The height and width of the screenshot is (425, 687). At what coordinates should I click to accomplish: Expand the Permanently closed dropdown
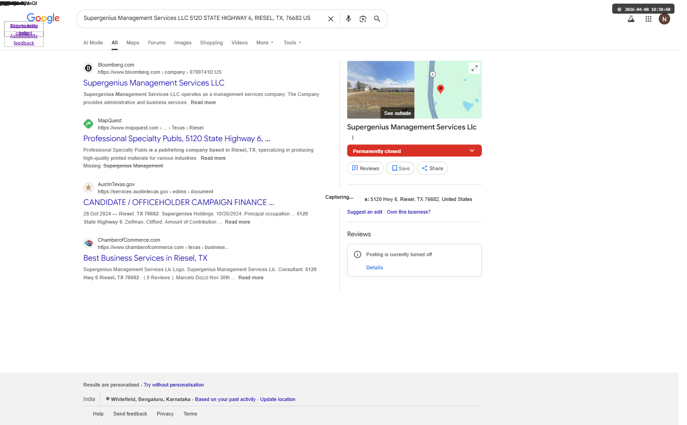coord(414,151)
